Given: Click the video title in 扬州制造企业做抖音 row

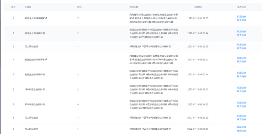Looking at the screenshot, I should pyautogui.click(x=154, y=89).
